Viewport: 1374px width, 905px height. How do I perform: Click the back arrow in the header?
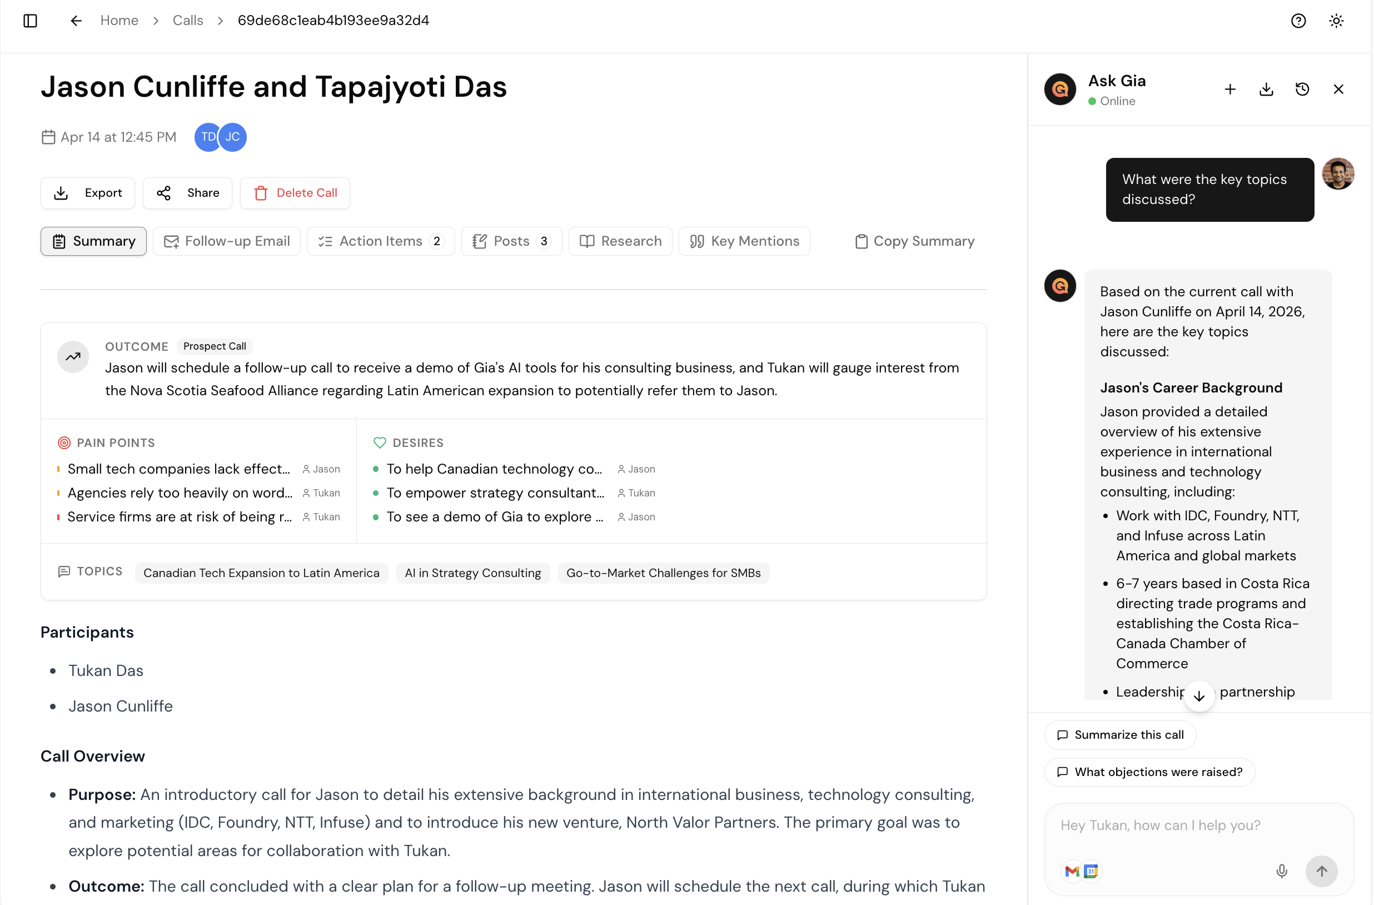[x=76, y=21]
